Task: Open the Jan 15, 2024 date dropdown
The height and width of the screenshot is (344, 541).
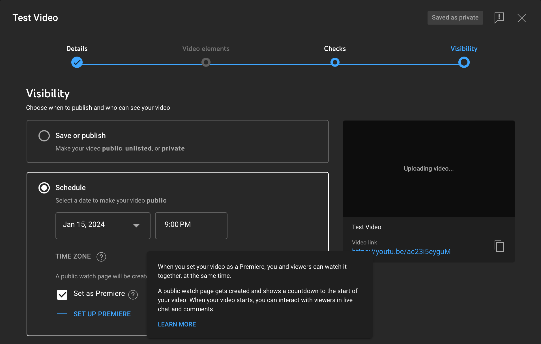Action: [x=103, y=225]
